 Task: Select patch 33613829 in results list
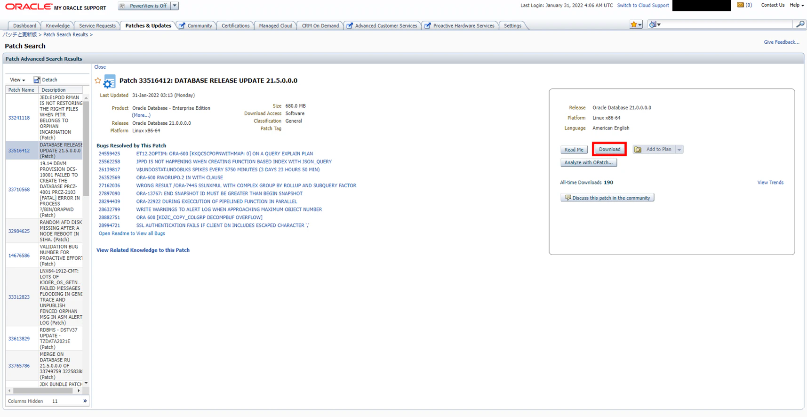(x=19, y=338)
